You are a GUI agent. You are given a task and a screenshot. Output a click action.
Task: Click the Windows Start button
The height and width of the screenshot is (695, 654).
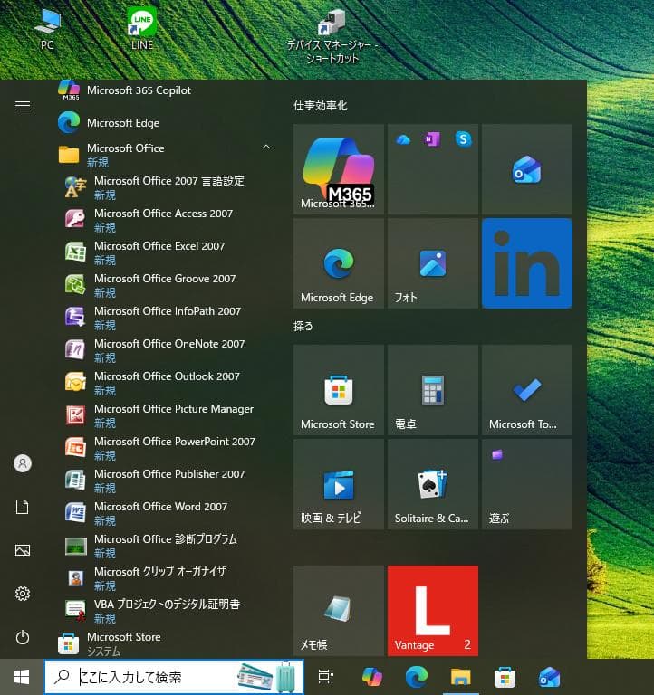click(22, 677)
